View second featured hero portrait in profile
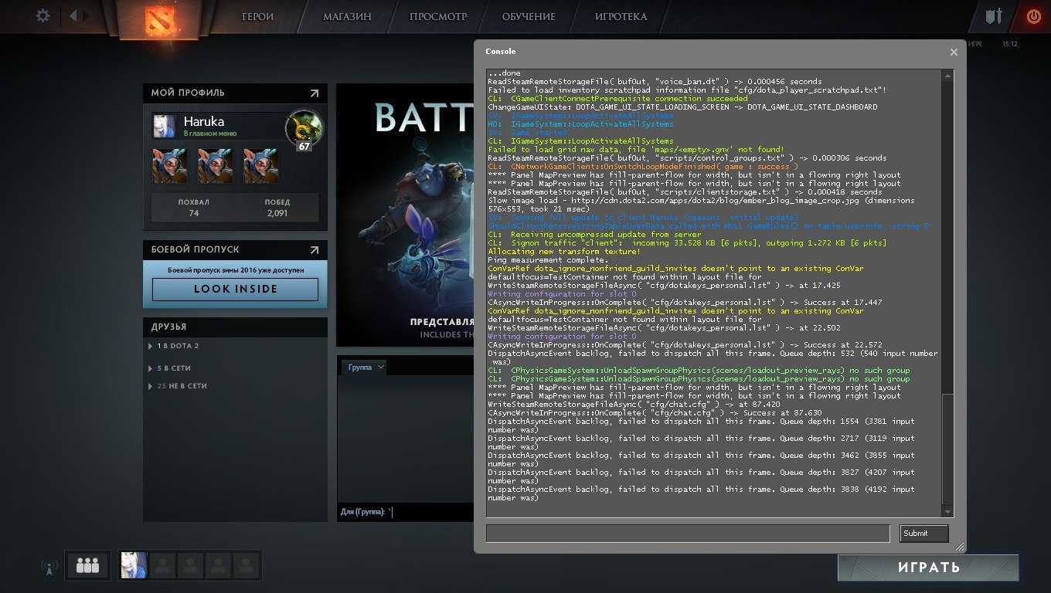1051x593 pixels. [215, 166]
